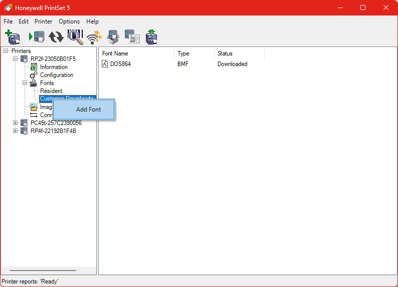This screenshot has width=398, height=287.
Task: Click the tree panel horizontal scrollbar
Action: pos(43,270)
